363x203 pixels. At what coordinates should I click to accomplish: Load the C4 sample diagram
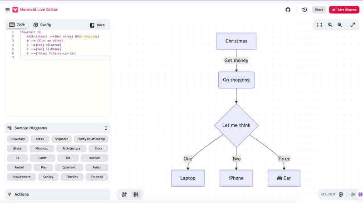click(17, 158)
